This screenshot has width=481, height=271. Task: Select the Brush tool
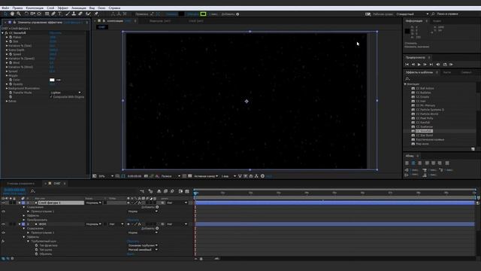(x=68, y=14)
